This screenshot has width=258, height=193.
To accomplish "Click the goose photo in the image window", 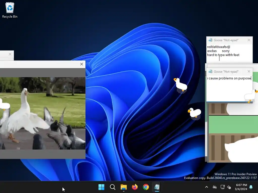I will (43, 113).
